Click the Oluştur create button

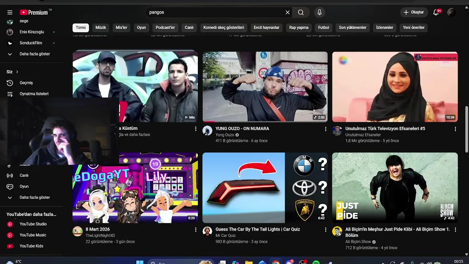(414, 12)
